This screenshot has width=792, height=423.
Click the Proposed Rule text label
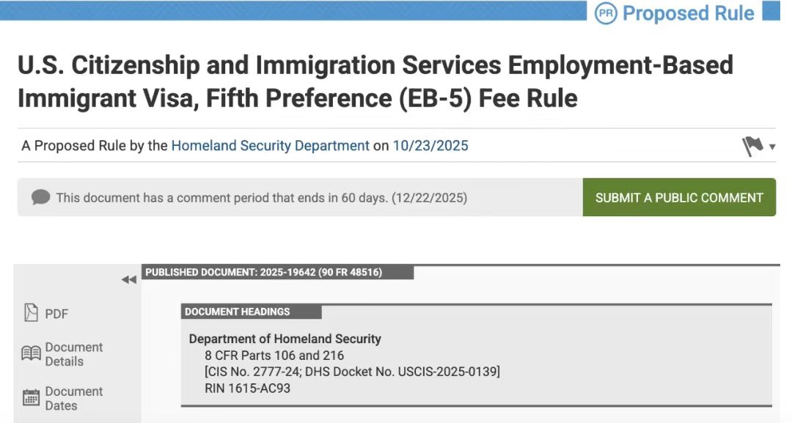click(688, 13)
